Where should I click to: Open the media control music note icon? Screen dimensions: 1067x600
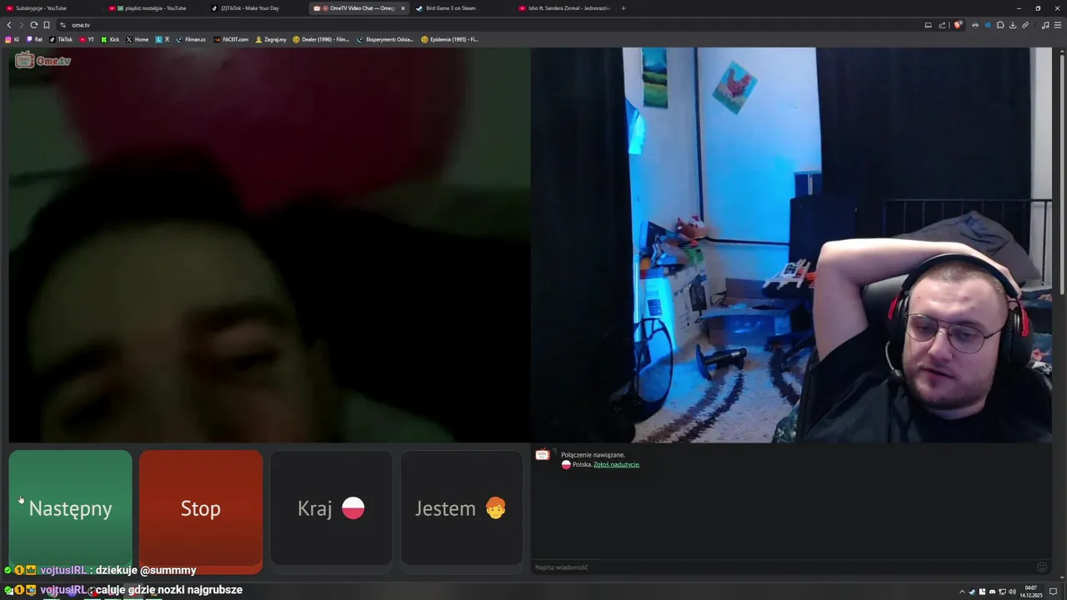coord(1045,25)
